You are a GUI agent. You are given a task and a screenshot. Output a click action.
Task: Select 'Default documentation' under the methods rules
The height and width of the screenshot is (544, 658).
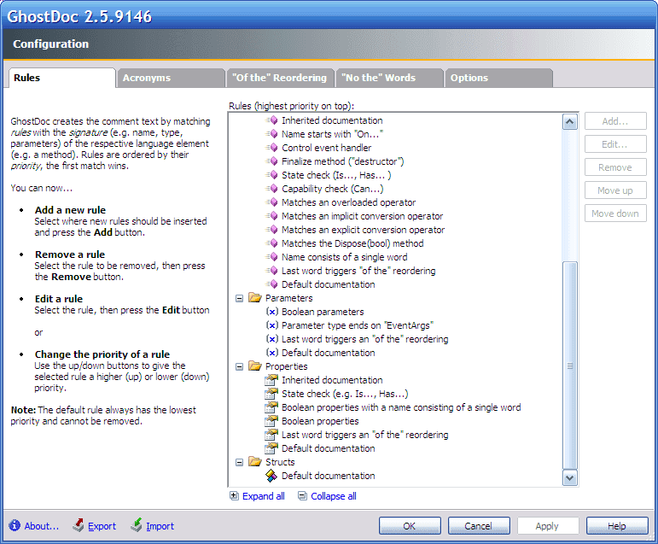[x=329, y=284]
